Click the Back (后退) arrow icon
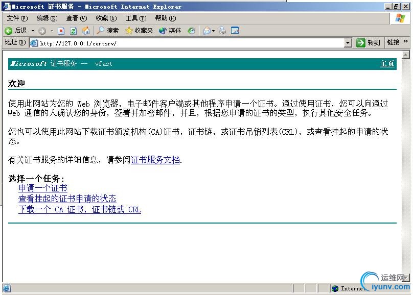 click(x=8, y=31)
